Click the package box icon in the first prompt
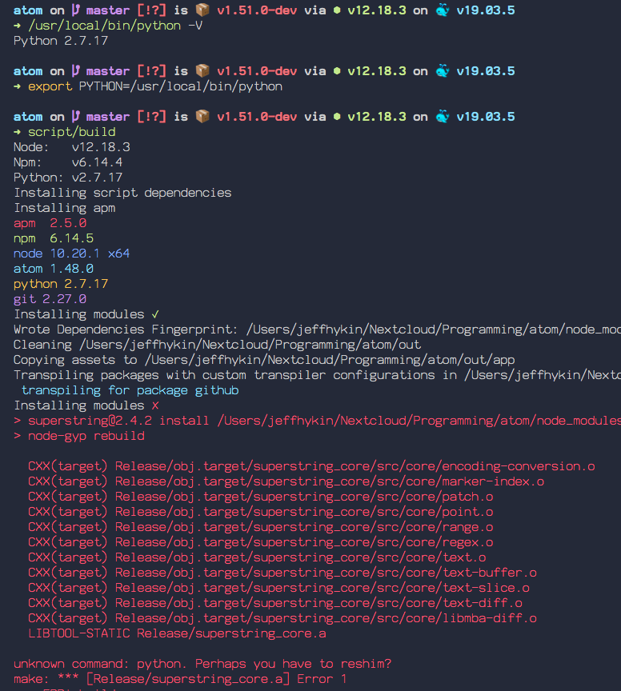The width and height of the screenshot is (621, 691). [x=202, y=10]
